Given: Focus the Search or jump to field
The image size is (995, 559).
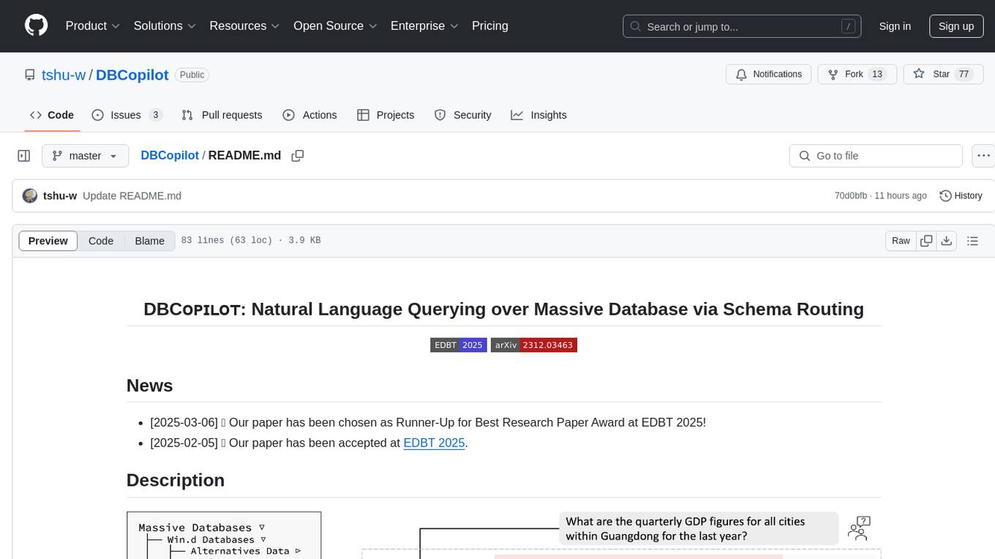Looking at the screenshot, I should pos(742,26).
